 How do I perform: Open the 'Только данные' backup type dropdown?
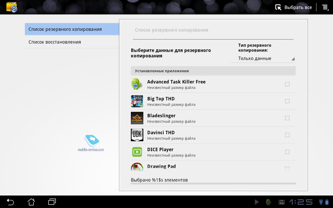[263, 58]
